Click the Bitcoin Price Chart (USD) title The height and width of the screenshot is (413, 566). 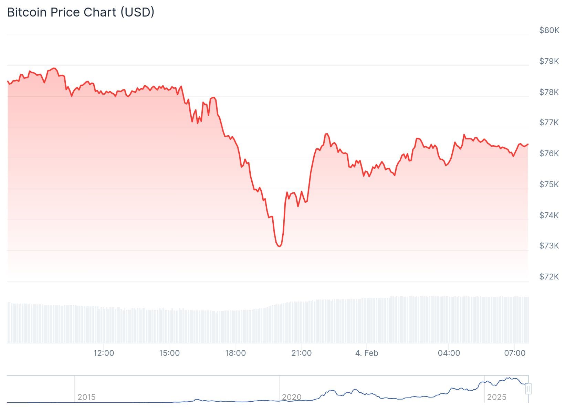point(81,12)
